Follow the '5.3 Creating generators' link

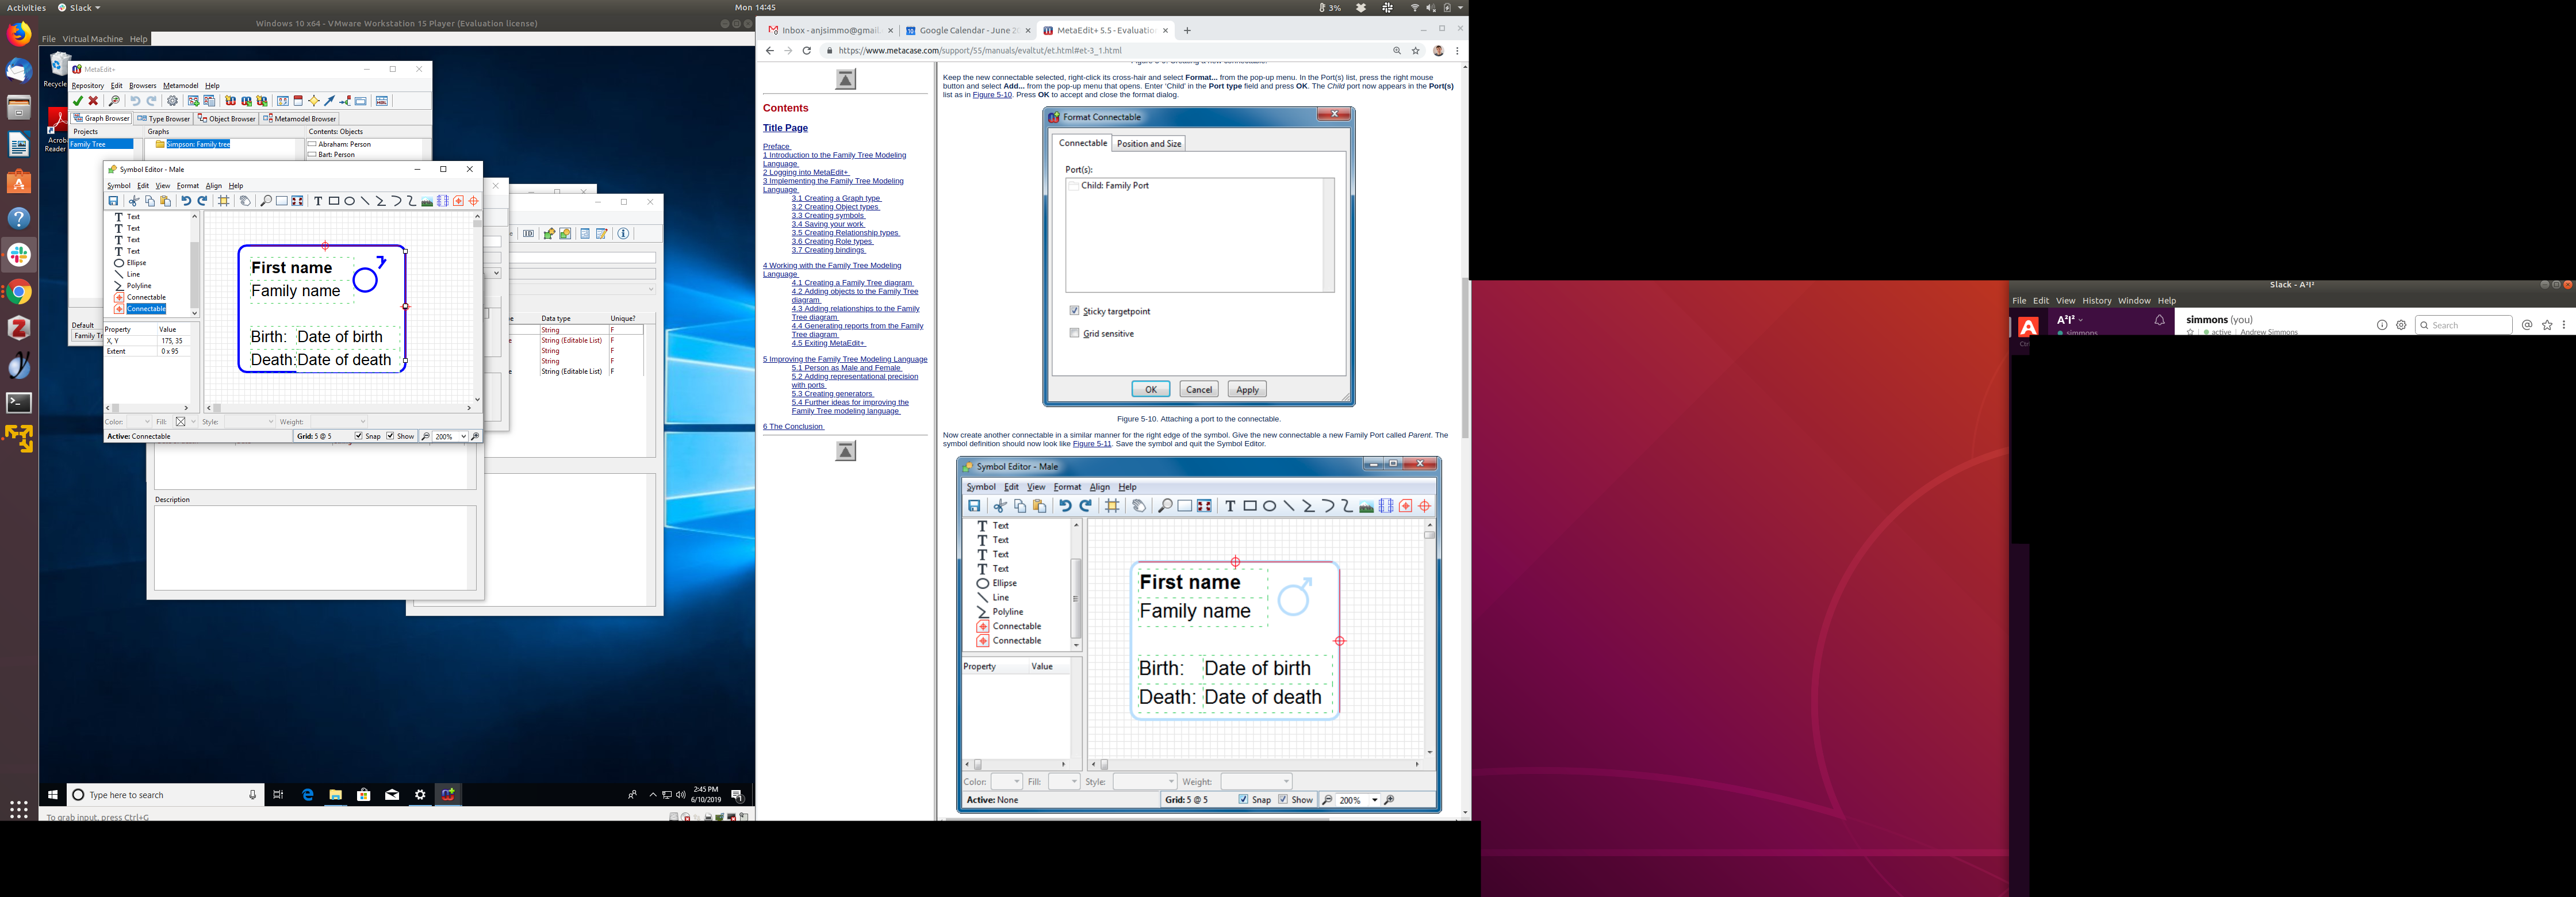pos(832,393)
